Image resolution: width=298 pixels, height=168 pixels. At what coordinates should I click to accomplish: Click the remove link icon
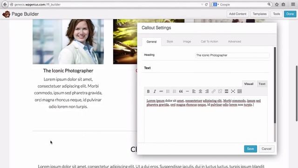tap(220, 91)
